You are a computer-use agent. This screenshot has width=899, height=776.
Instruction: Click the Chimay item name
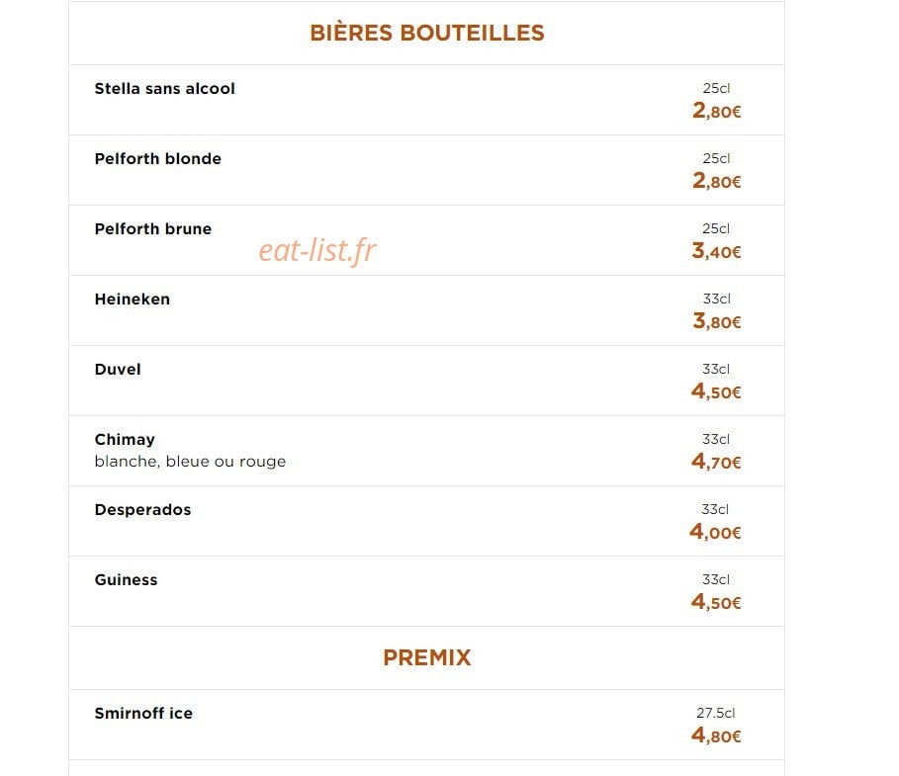[x=125, y=440]
